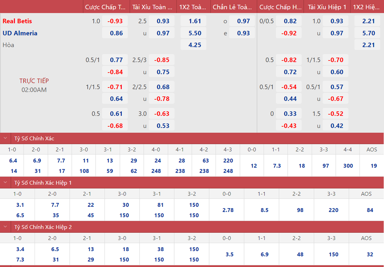Pick full-match draw odds 4.25
Screen dimensions: 384x267
point(195,45)
